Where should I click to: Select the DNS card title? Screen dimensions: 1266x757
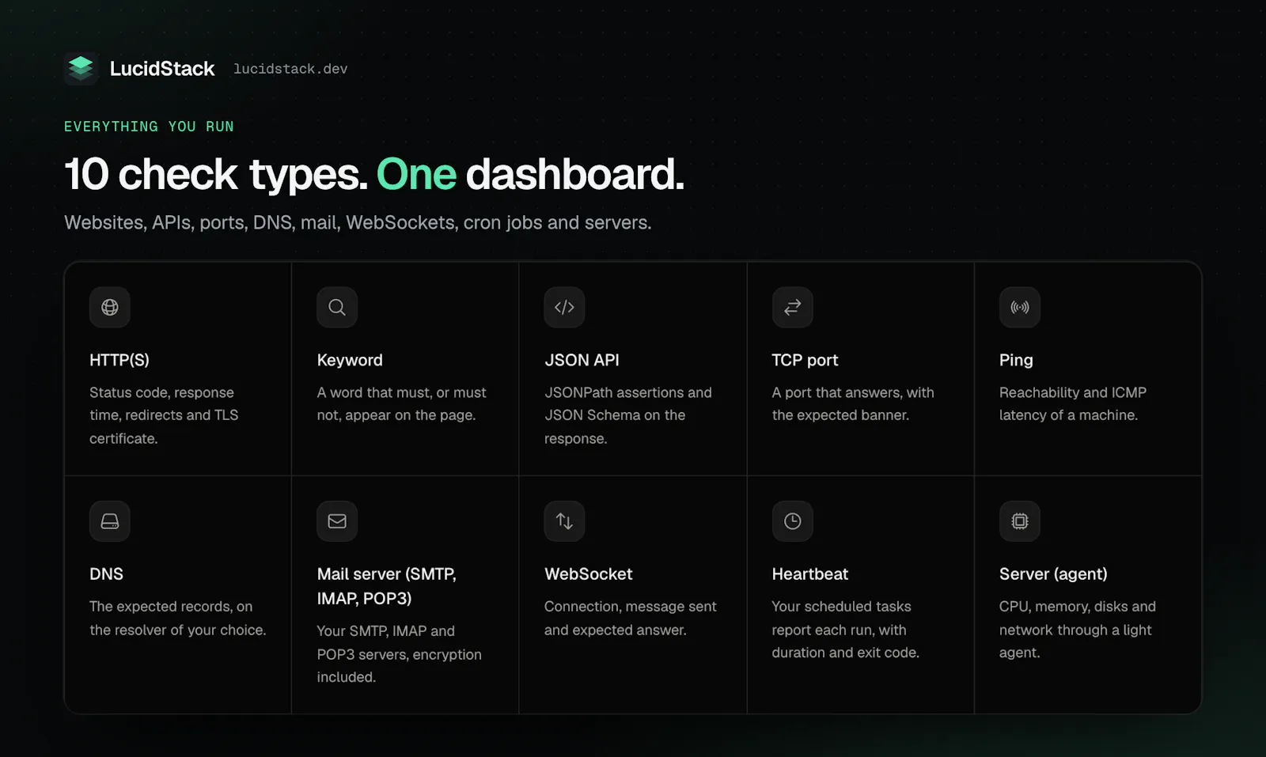pos(106,574)
